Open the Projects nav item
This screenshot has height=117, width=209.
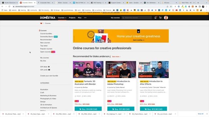[72, 18]
